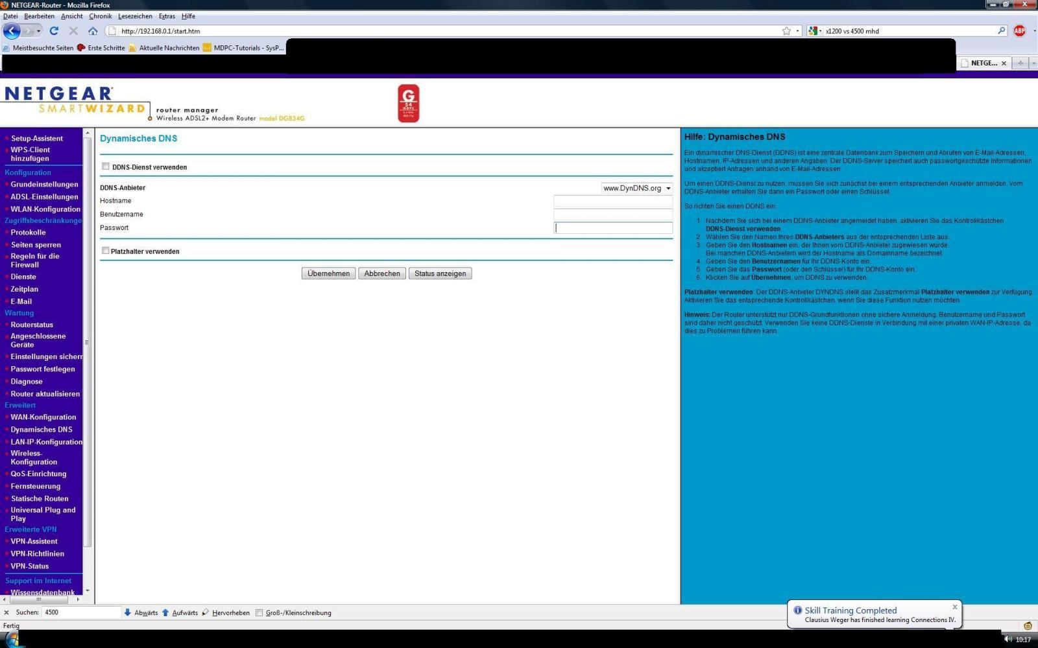Image resolution: width=1038 pixels, height=648 pixels.
Task: Click sidebar vertical scrollbar up arrow
Action: pyautogui.click(x=88, y=133)
